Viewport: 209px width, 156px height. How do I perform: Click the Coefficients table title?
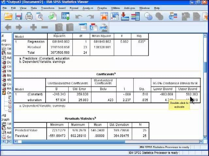coord(106,74)
